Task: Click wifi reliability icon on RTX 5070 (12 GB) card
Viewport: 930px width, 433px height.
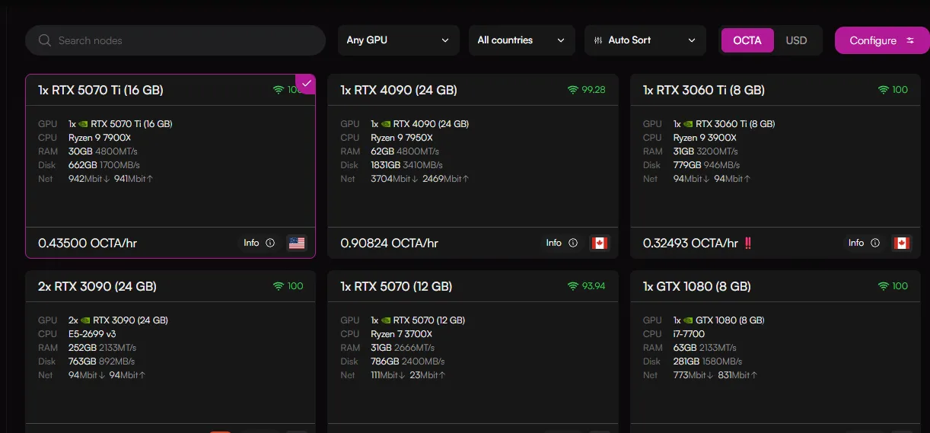Action: pos(573,286)
